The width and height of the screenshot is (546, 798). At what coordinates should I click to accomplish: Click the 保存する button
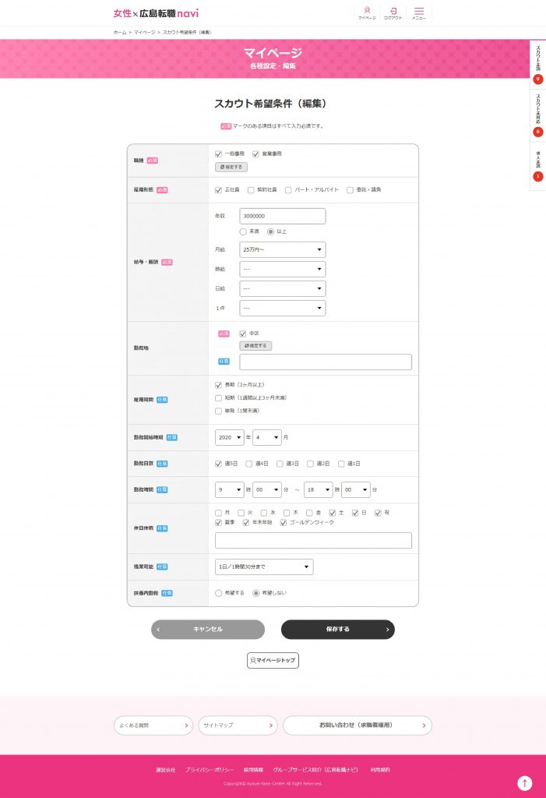click(x=338, y=630)
